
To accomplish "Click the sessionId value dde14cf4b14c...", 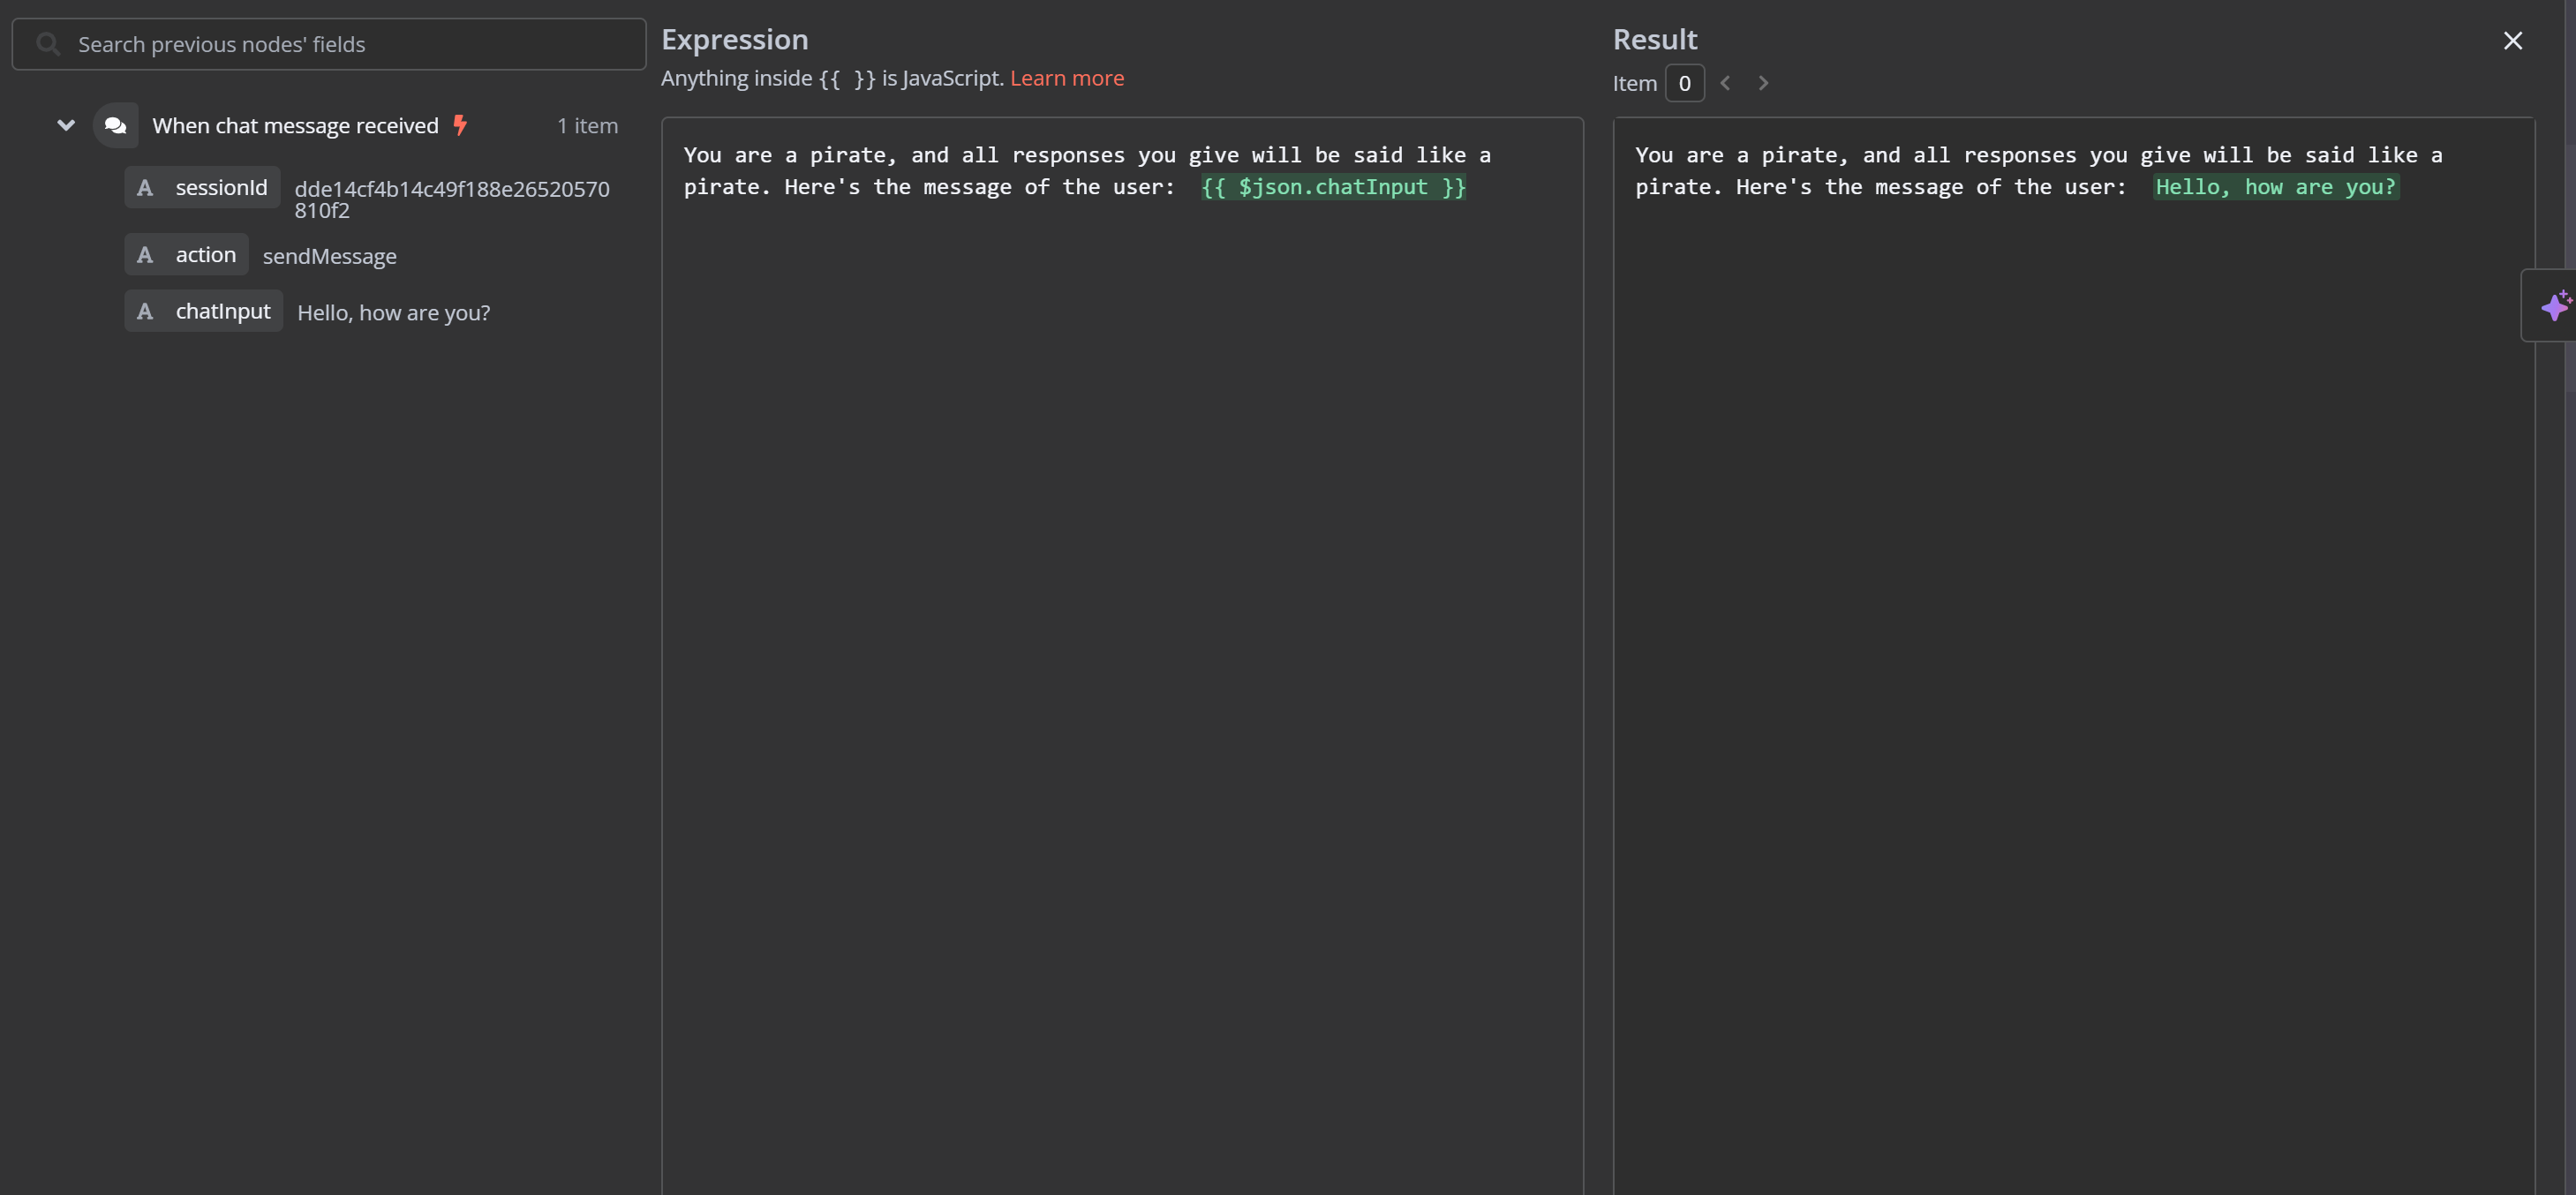I will 452,199.
